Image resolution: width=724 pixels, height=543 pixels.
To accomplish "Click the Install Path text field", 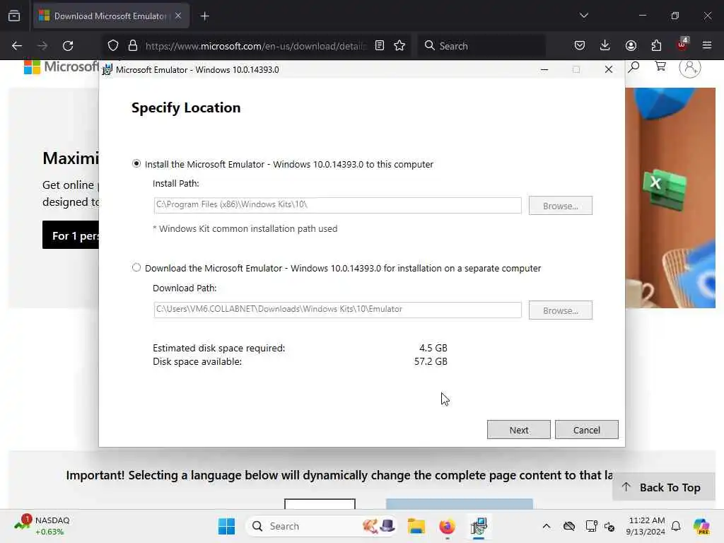I will pos(337,205).
